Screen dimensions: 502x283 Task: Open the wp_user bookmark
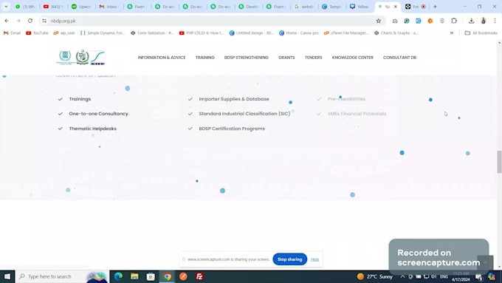coord(64,33)
